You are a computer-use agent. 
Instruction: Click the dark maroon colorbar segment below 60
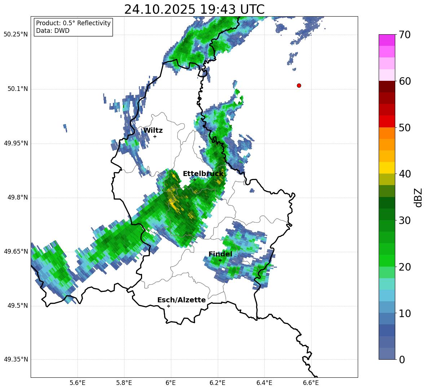387,87
